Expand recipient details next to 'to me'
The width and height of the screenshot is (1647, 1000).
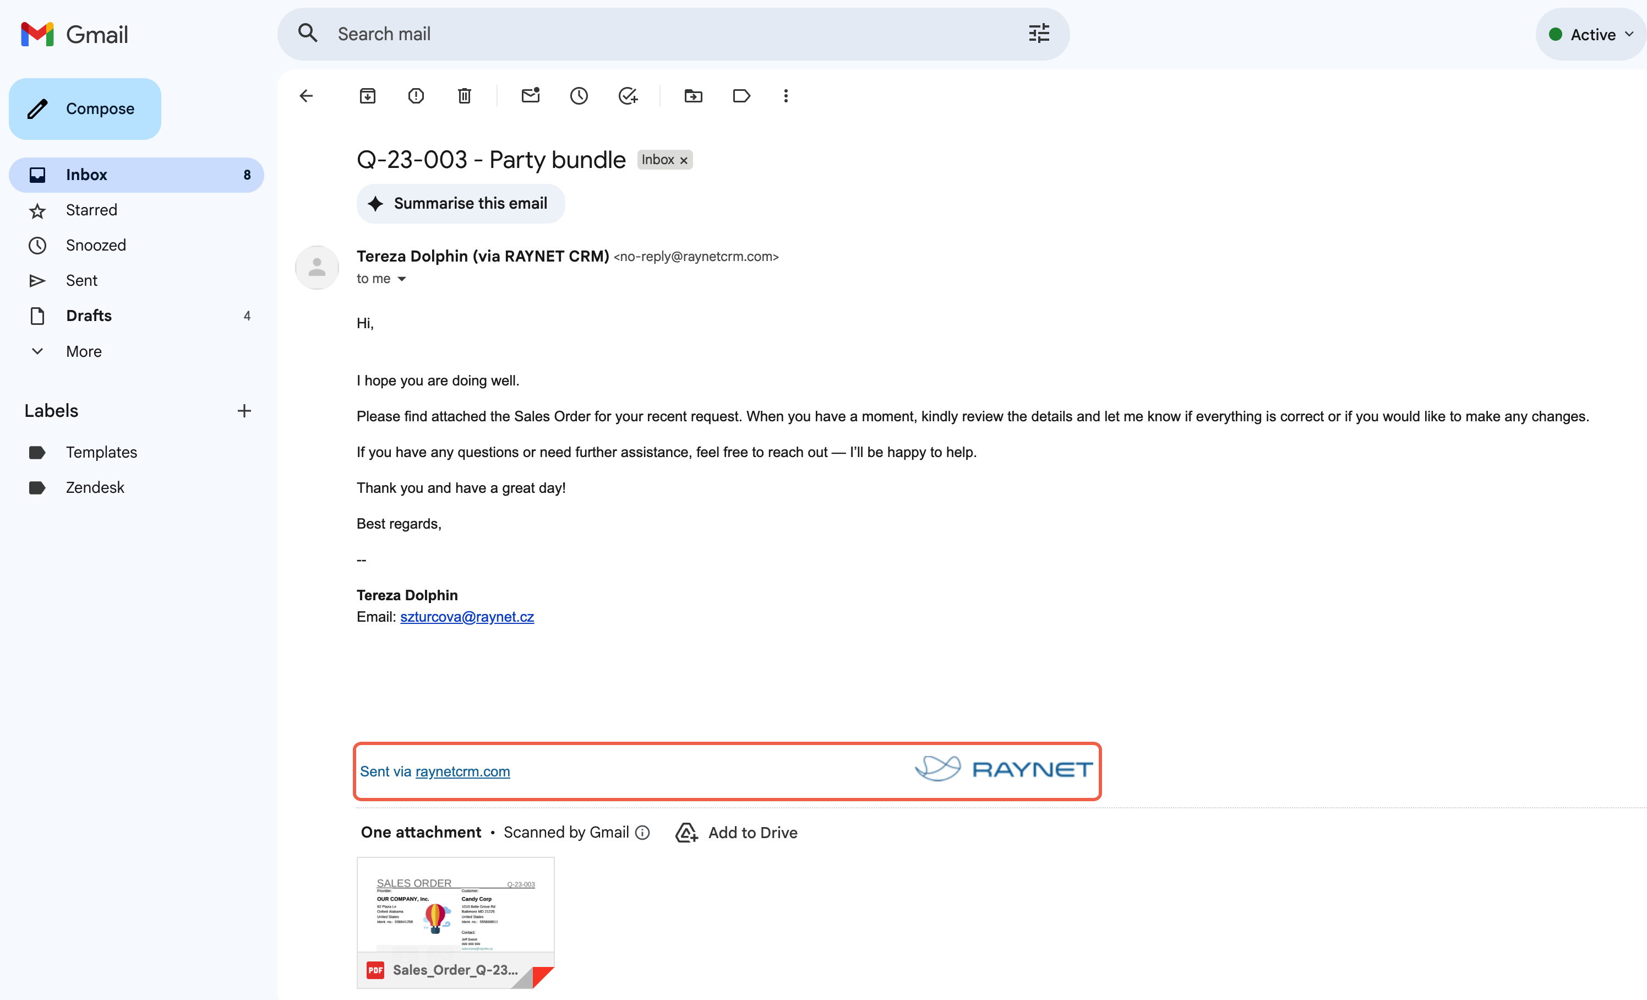402,279
